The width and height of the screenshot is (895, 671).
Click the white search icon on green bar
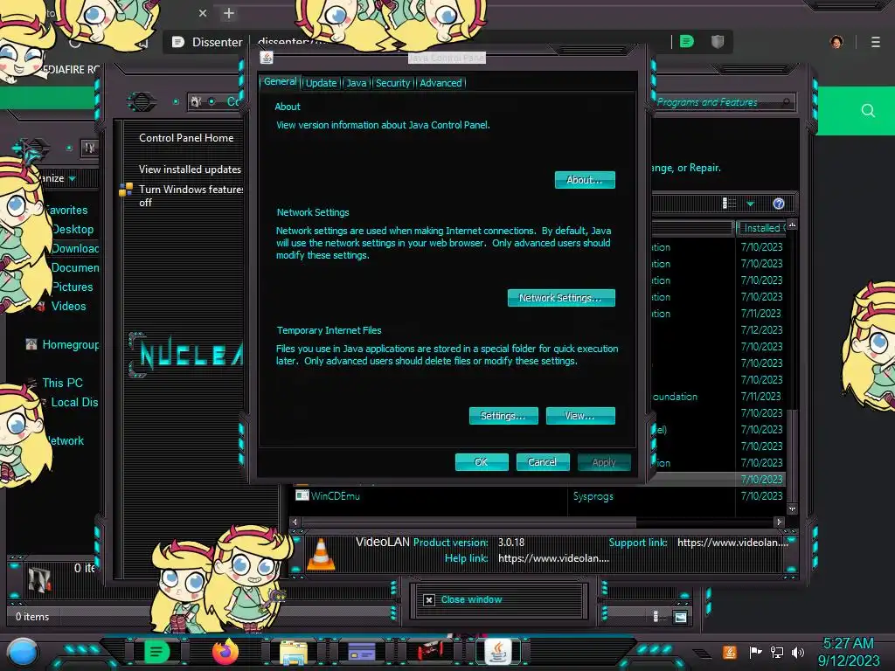point(868,111)
